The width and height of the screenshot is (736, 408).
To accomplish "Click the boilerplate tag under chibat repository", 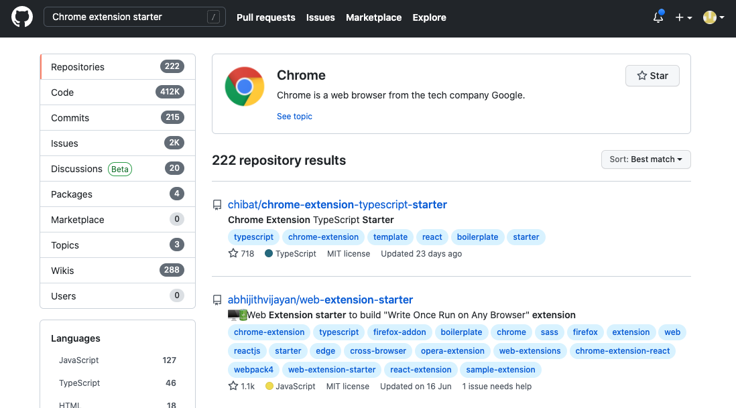I will [477, 237].
